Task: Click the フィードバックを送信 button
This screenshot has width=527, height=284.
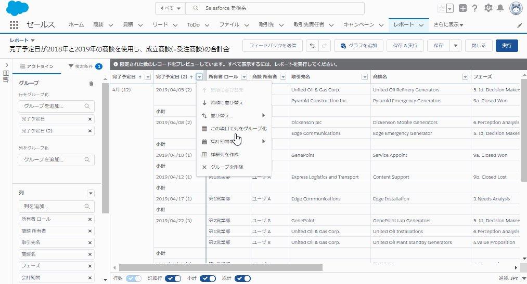Action: coord(273,46)
